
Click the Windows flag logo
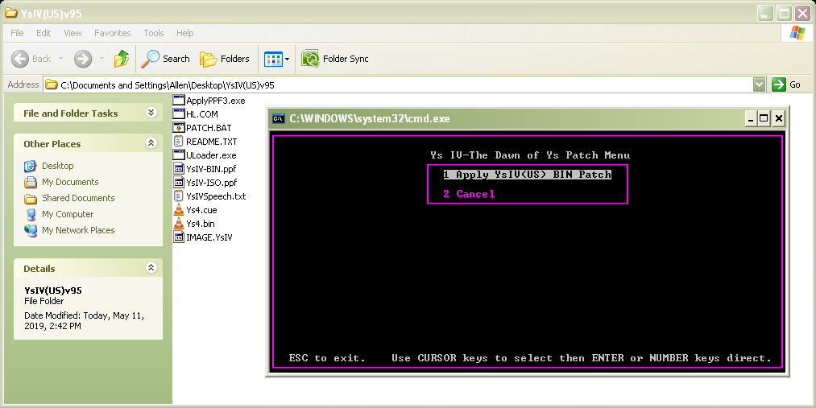(x=797, y=33)
